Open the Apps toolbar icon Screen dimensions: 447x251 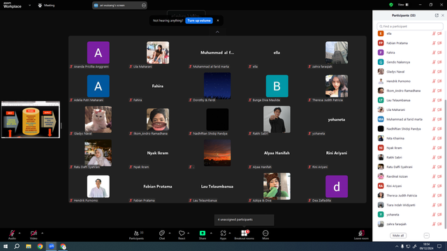[223, 233]
